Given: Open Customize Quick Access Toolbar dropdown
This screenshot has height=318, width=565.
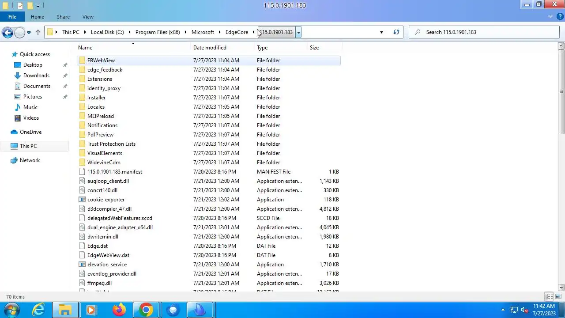Looking at the screenshot, I should 38,6.
